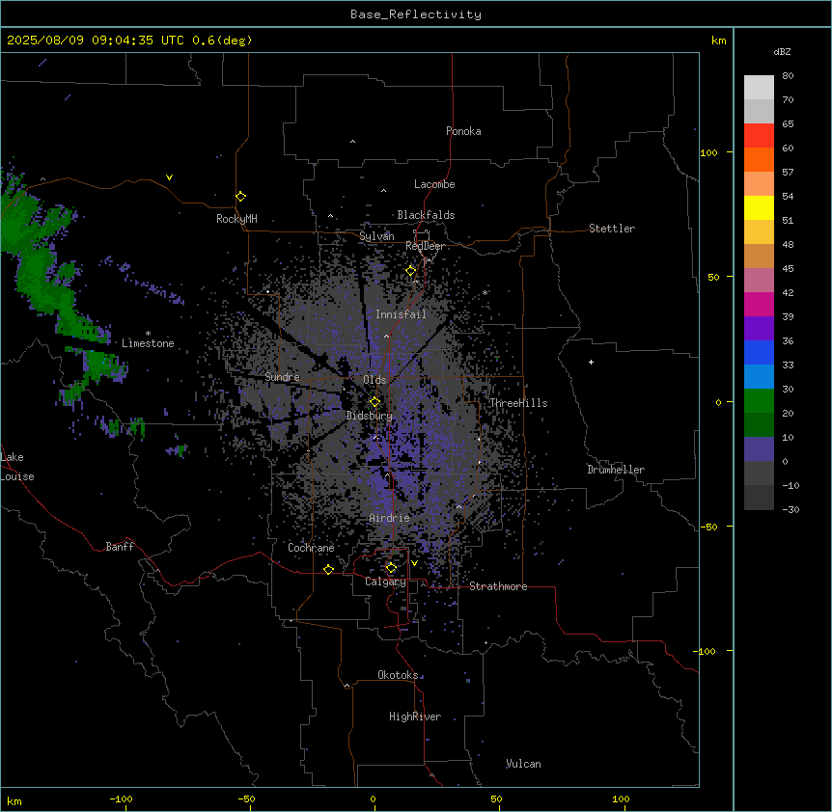Click the Sylvan city label

pos(376,236)
